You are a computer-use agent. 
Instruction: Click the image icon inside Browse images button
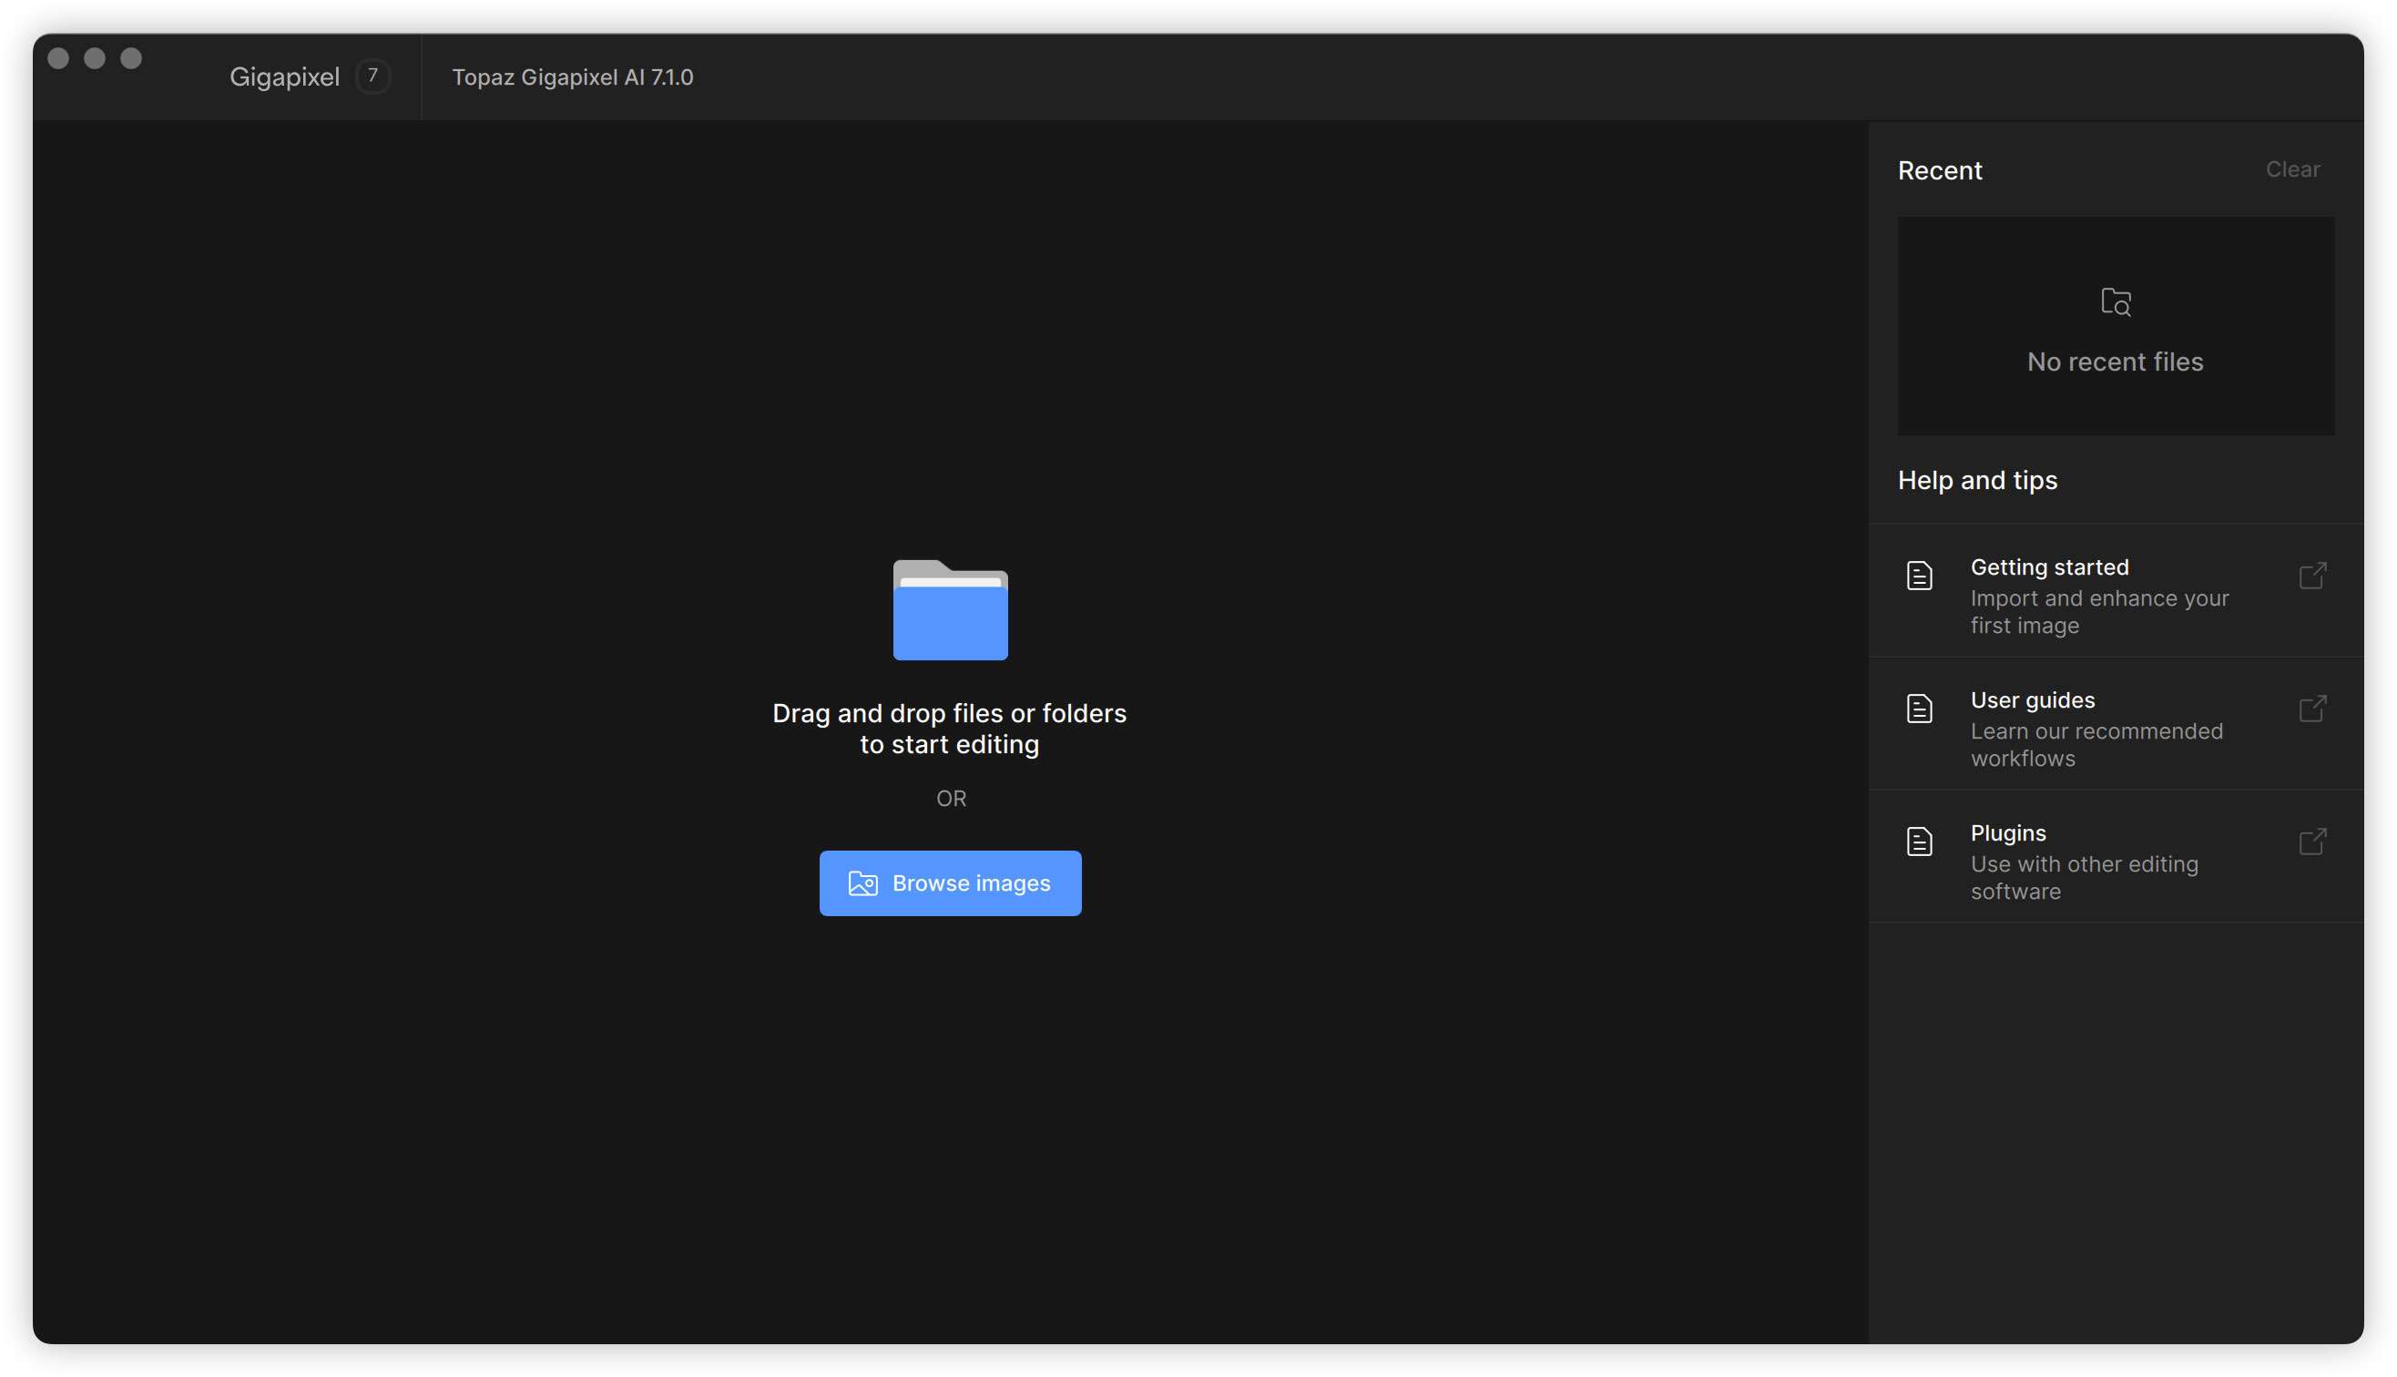(x=862, y=882)
